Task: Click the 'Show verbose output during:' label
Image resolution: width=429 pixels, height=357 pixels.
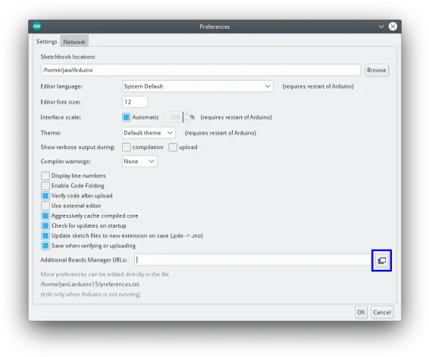Action: pos(78,147)
